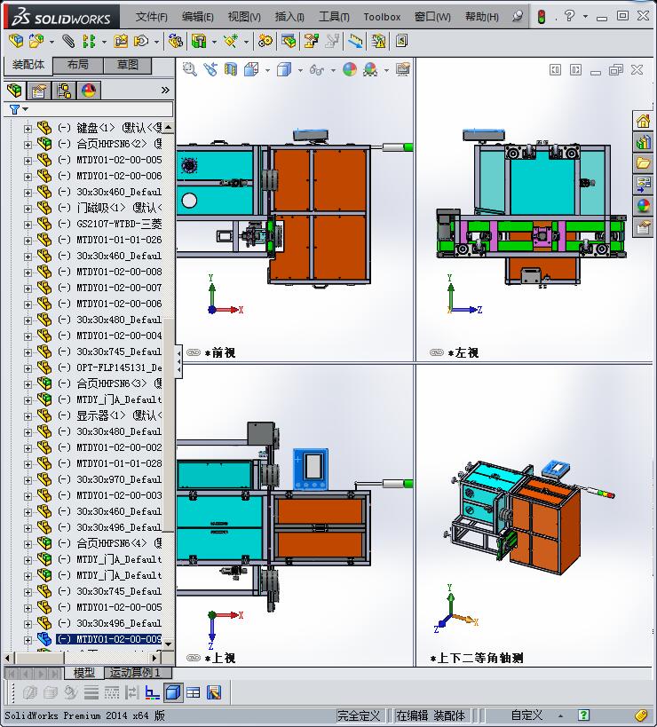This screenshot has width=657, height=727.
Task: Click the Move Component icon
Action: (x=140, y=41)
